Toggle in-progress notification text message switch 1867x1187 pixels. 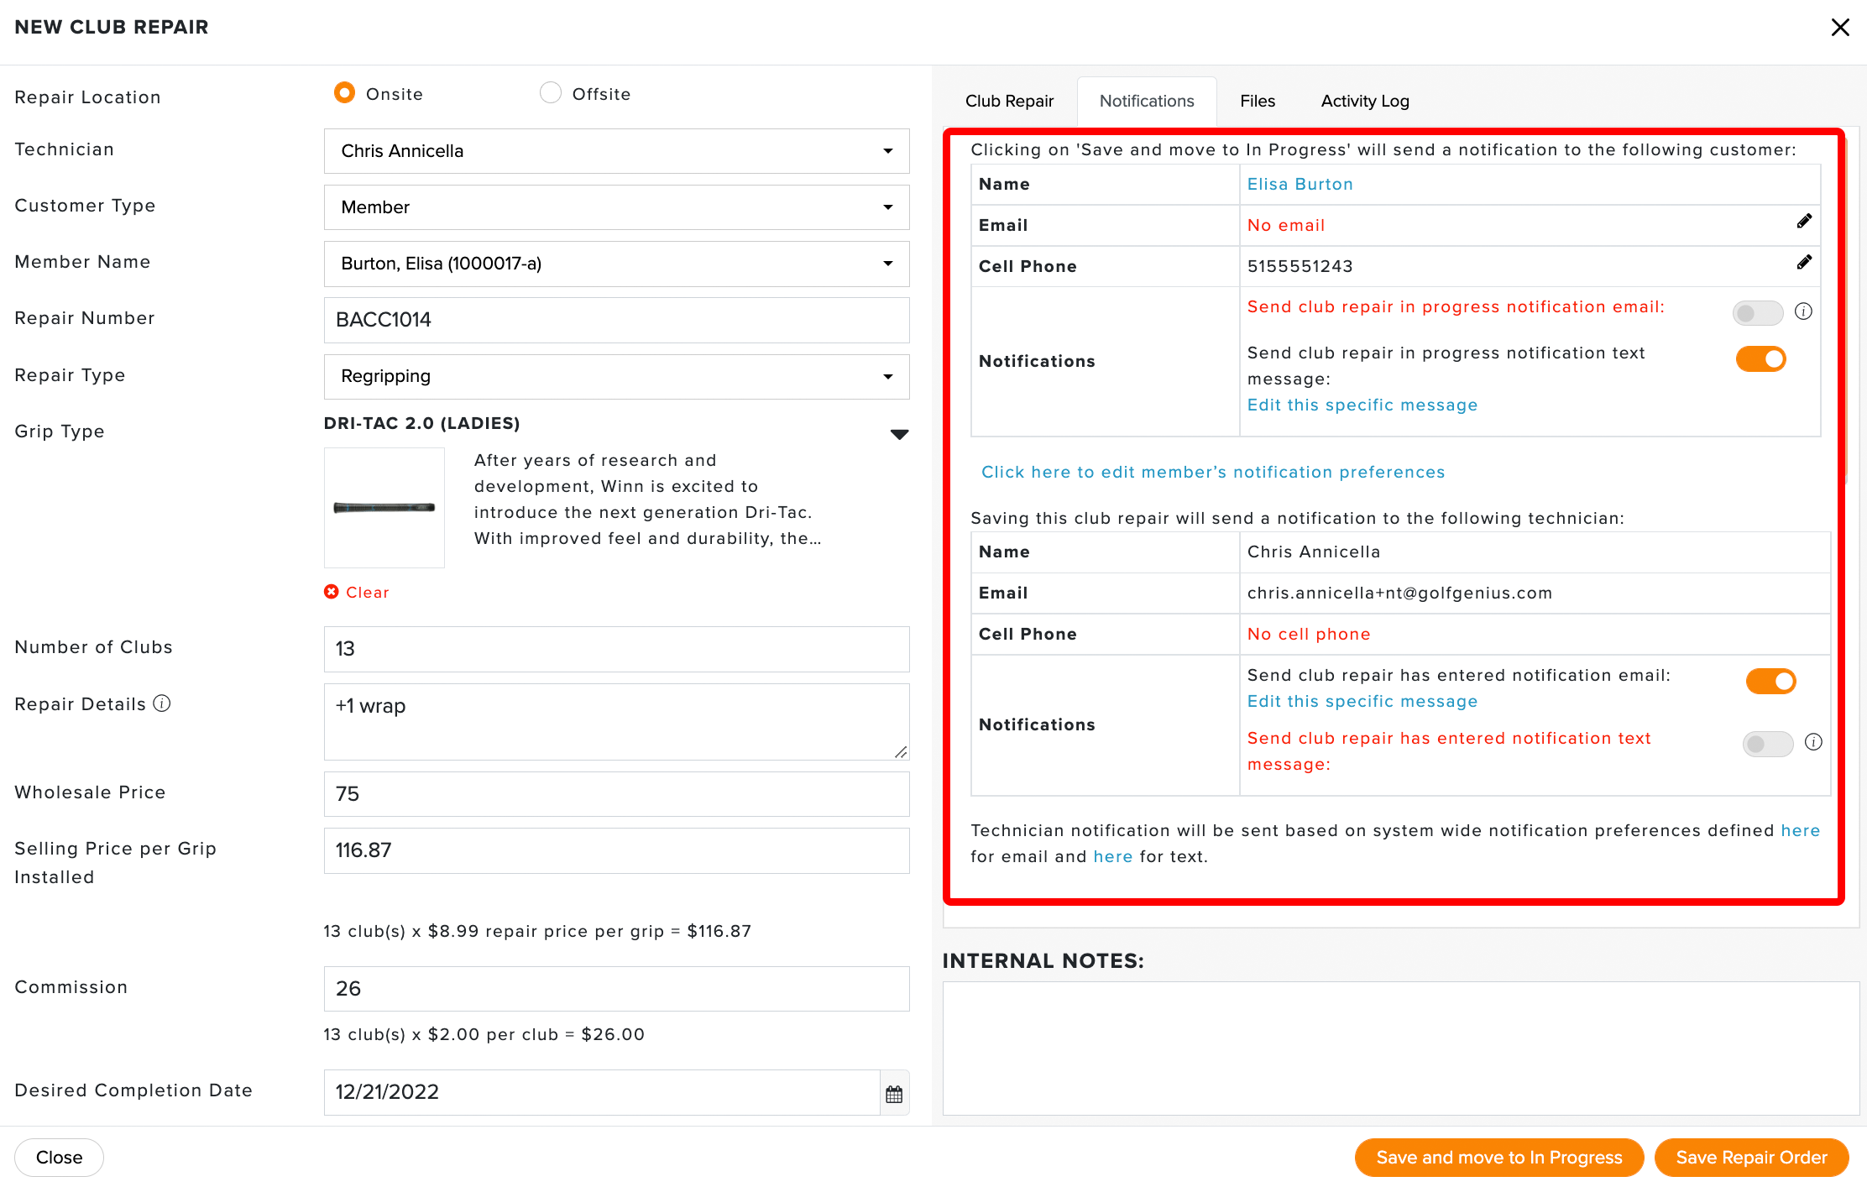tap(1761, 359)
